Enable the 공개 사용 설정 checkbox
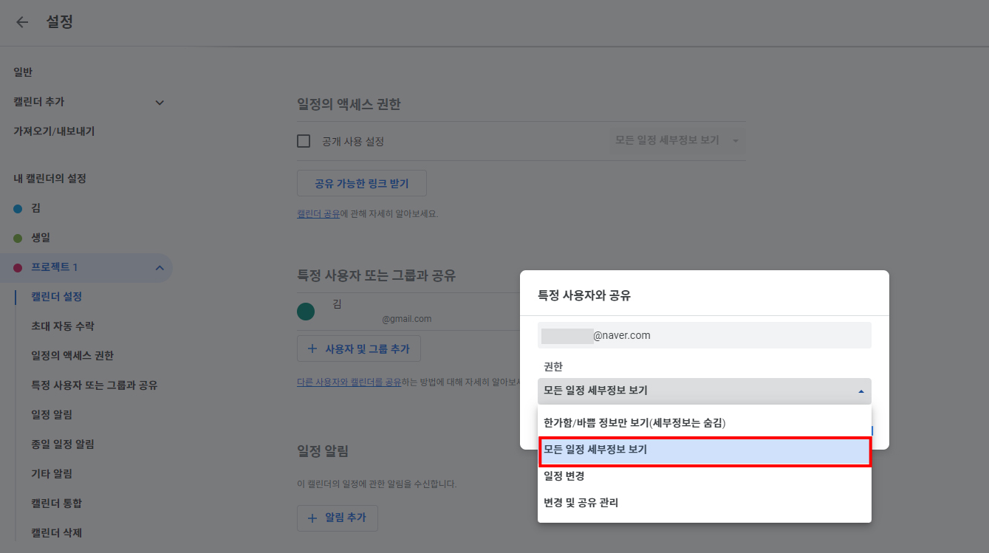This screenshot has width=989, height=553. (304, 141)
